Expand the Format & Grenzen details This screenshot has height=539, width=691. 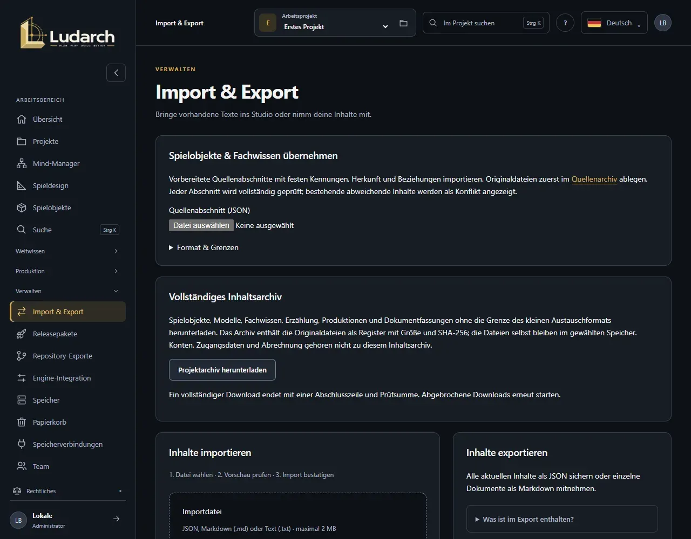[204, 247]
